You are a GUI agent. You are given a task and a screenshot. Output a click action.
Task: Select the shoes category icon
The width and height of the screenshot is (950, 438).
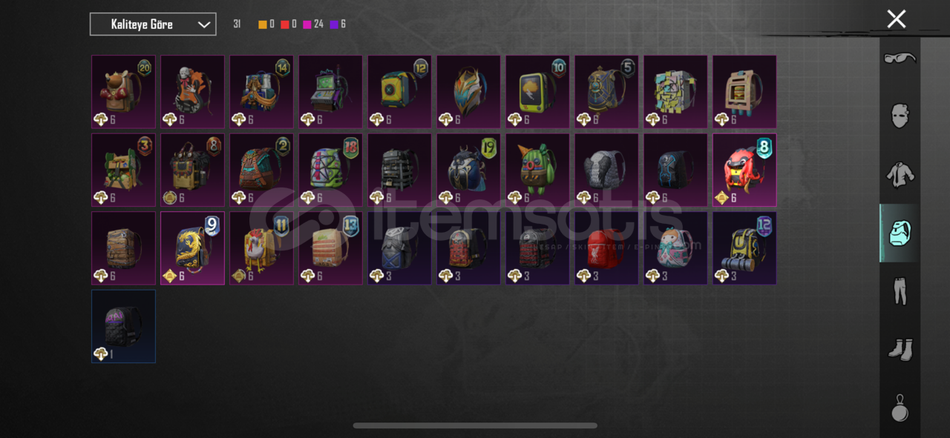click(x=900, y=349)
